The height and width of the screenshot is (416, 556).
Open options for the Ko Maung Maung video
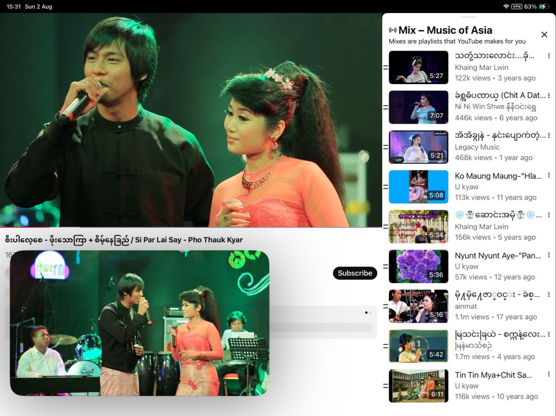[x=548, y=175]
